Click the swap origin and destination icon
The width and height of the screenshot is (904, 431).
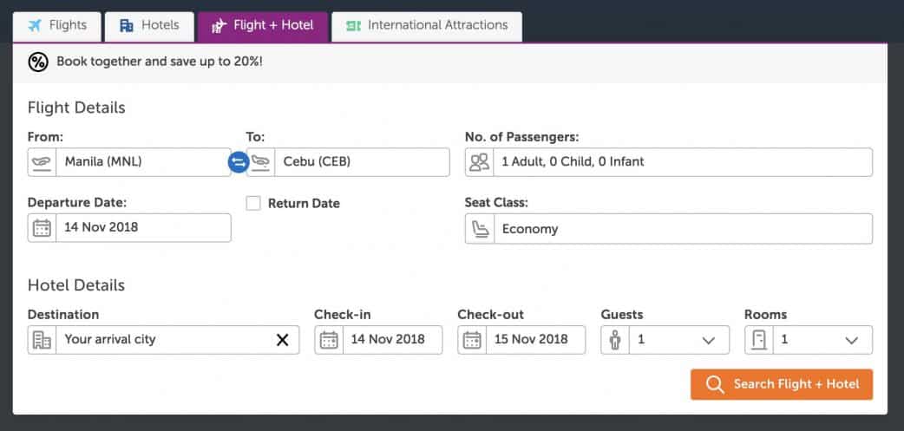[x=238, y=162]
